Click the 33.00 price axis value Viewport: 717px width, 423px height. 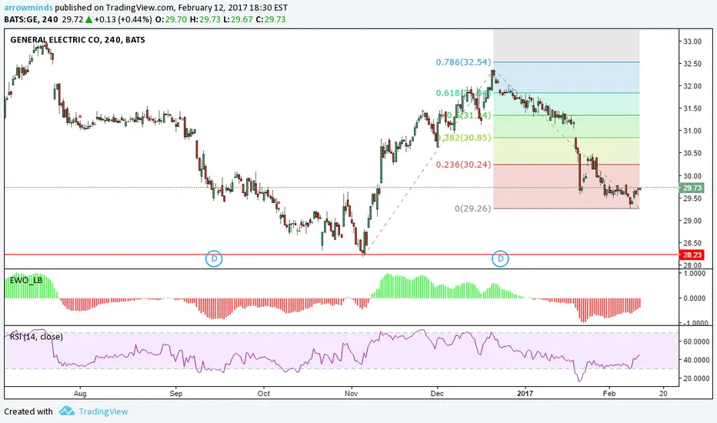tap(692, 42)
